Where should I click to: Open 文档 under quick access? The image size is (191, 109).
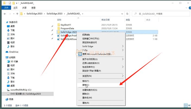point(12,34)
